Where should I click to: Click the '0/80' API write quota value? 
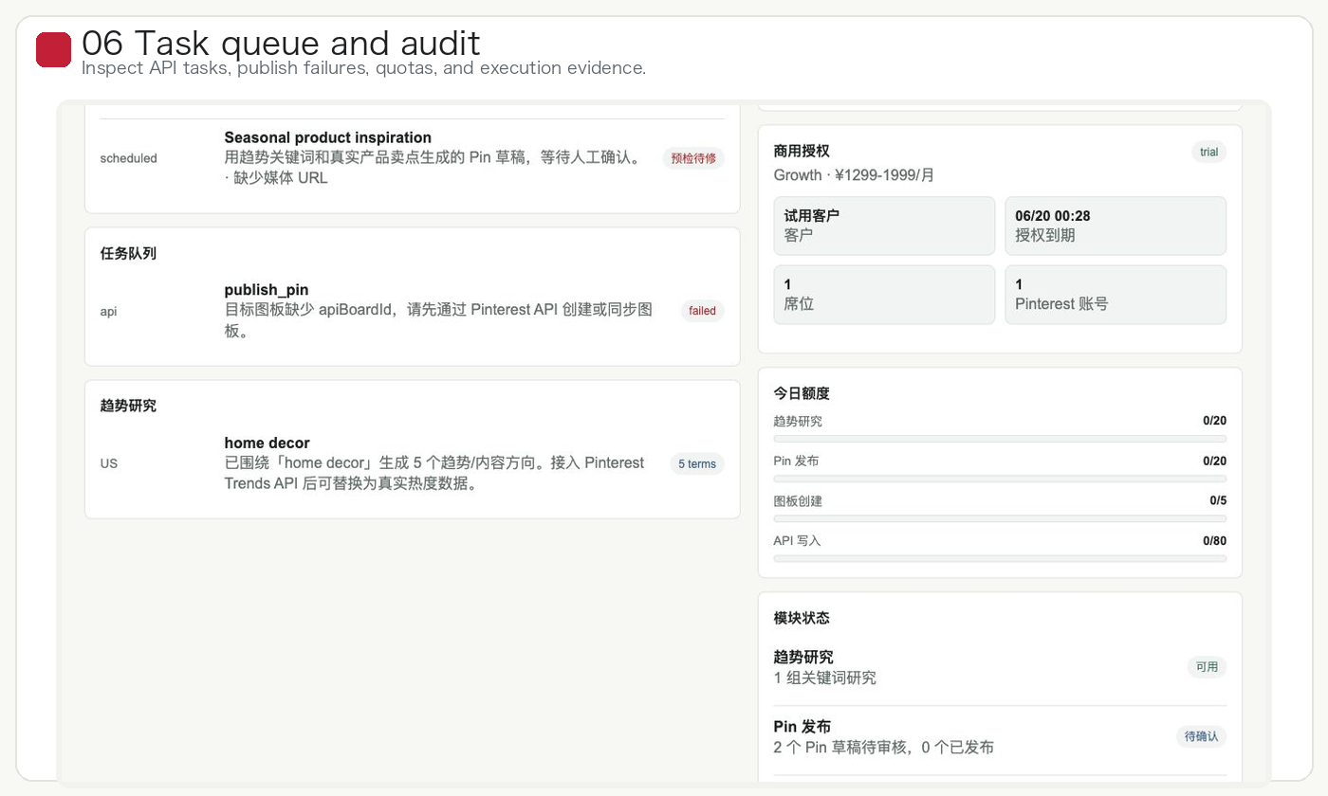[1214, 540]
